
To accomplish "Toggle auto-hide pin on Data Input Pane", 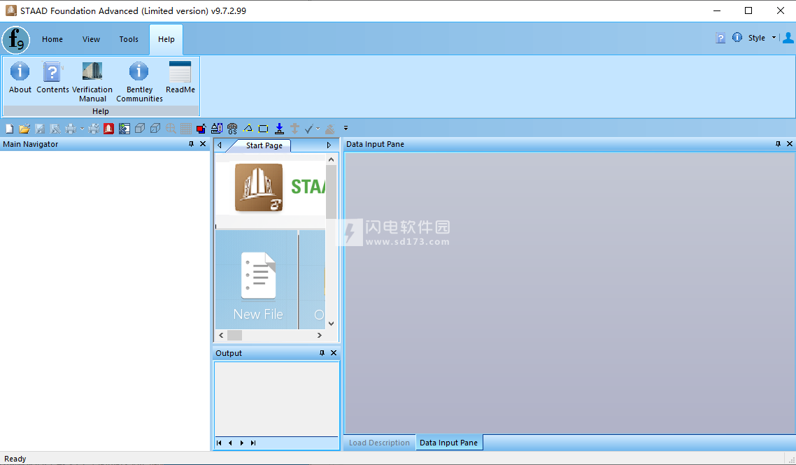I will (779, 144).
